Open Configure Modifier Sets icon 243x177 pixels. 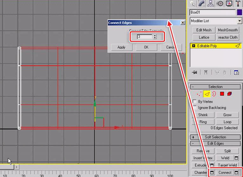click(x=236, y=73)
